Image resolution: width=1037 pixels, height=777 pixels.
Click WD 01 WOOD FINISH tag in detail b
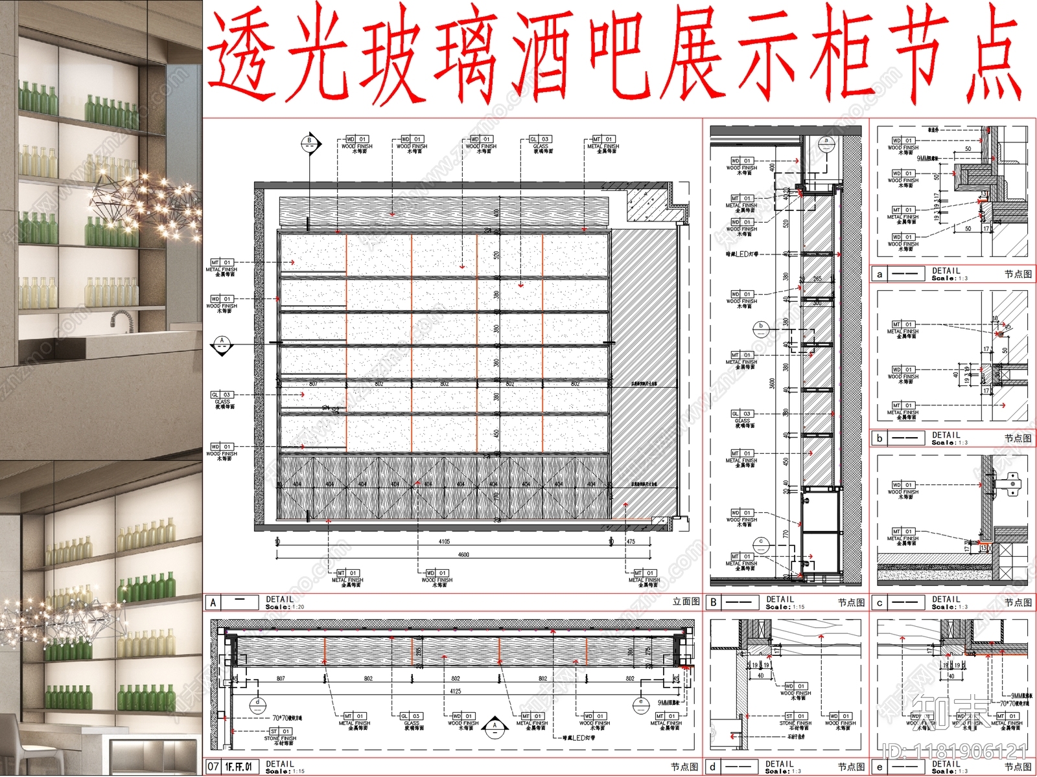(x=903, y=375)
